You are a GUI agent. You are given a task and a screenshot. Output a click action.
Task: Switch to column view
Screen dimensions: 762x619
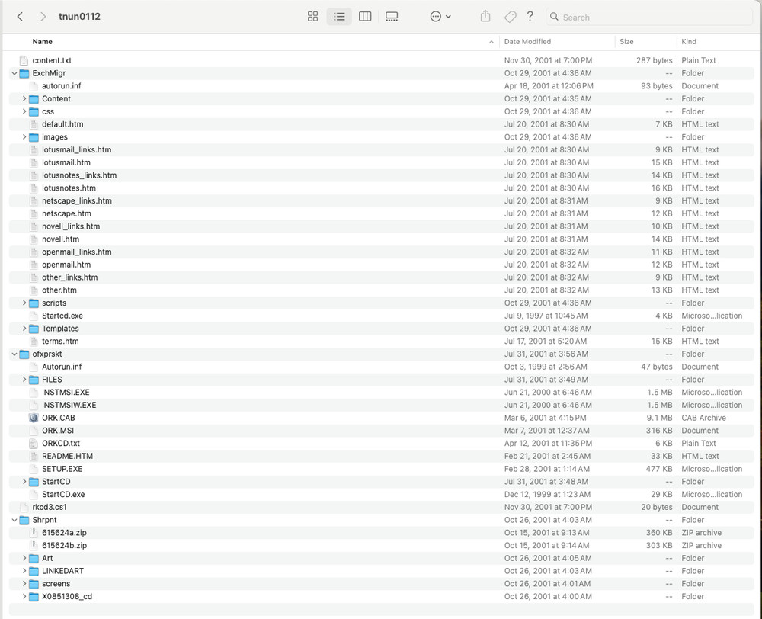point(365,17)
